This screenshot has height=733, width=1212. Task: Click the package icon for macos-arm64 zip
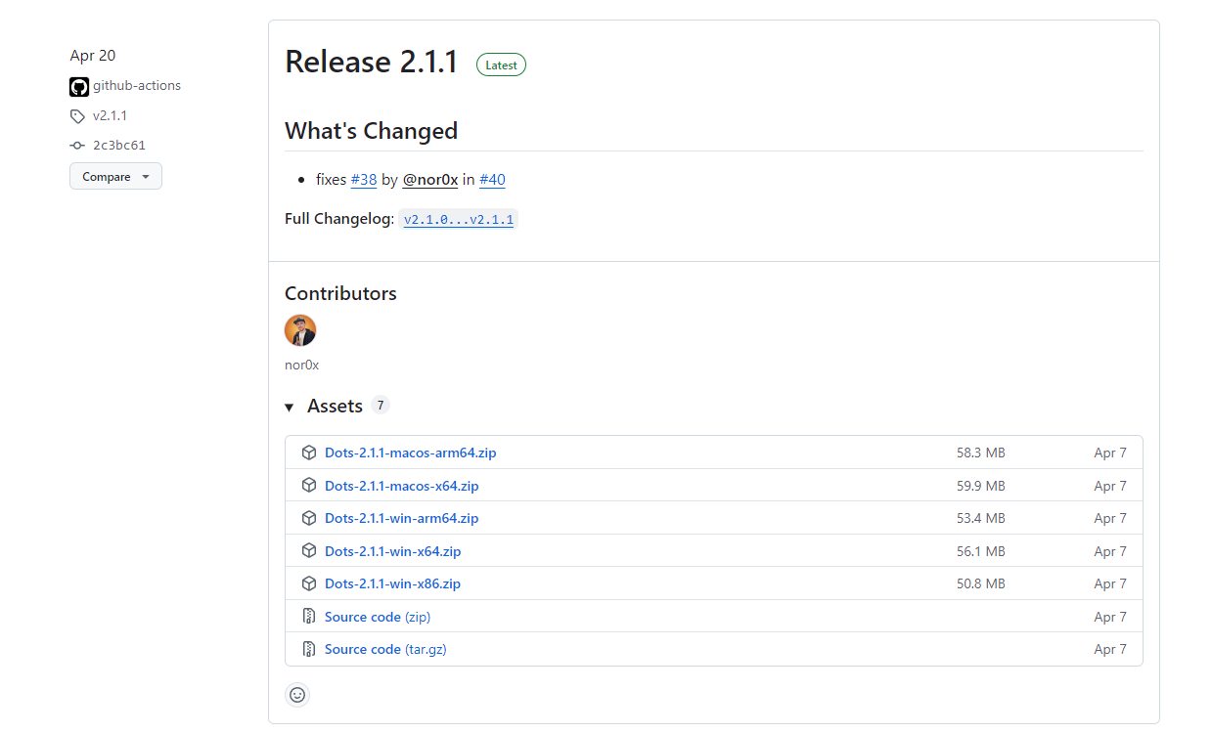click(x=309, y=453)
